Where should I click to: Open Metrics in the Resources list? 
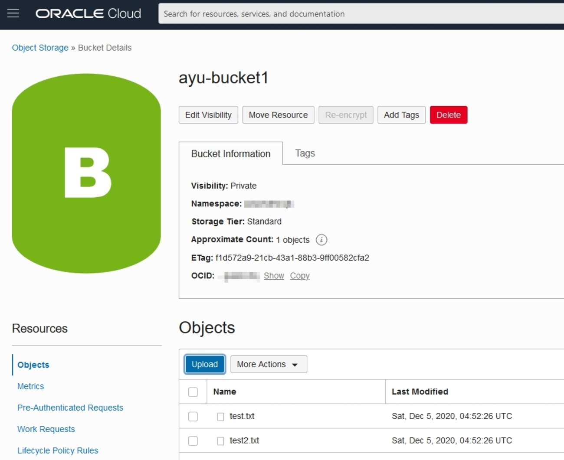click(x=31, y=386)
